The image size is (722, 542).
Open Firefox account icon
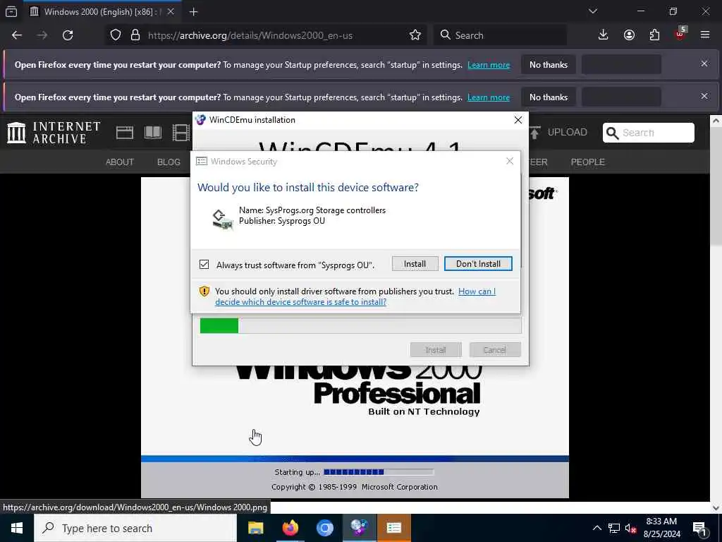coord(629,35)
